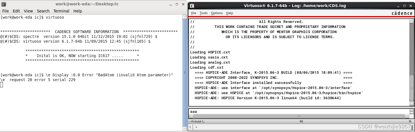Click the 'Loading analog.cxt' log line
415x132 pixels.
tap(210, 62)
